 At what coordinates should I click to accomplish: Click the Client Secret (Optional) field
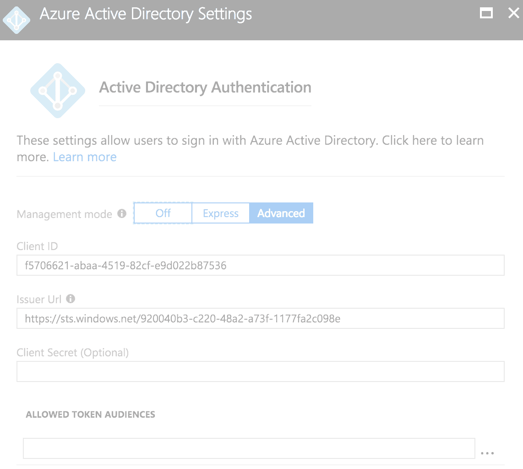pos(261,371)
